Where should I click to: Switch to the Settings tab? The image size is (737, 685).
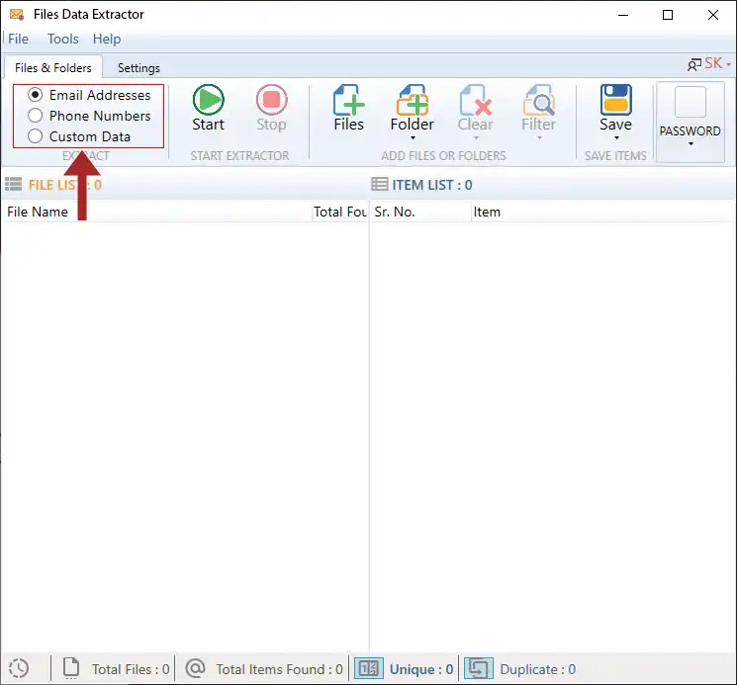click(138, 67)
